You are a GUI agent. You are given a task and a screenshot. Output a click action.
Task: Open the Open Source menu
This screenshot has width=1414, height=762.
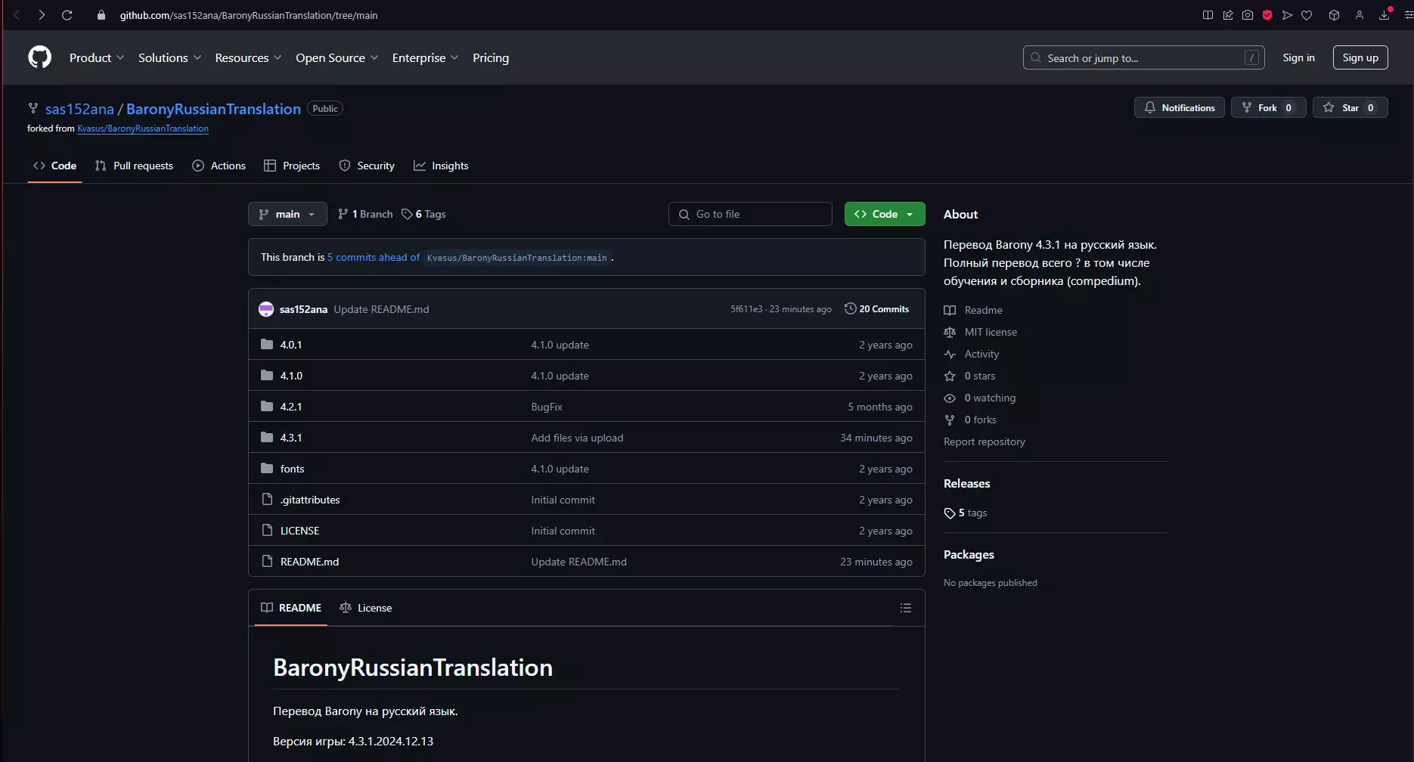pos(336,58)
